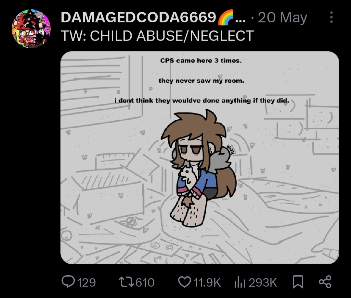
Task: View the 293K view analytics count
Action: (x=263, y=282)
